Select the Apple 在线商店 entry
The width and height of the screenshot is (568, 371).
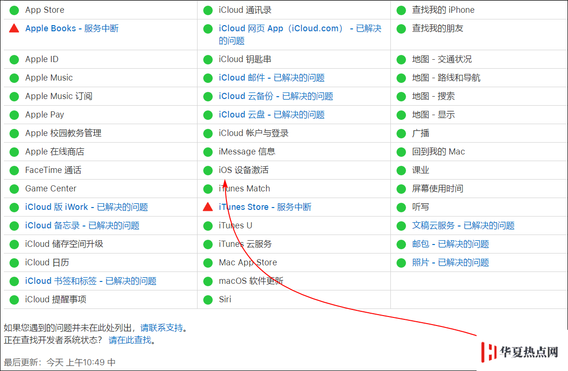pos(54,152)
